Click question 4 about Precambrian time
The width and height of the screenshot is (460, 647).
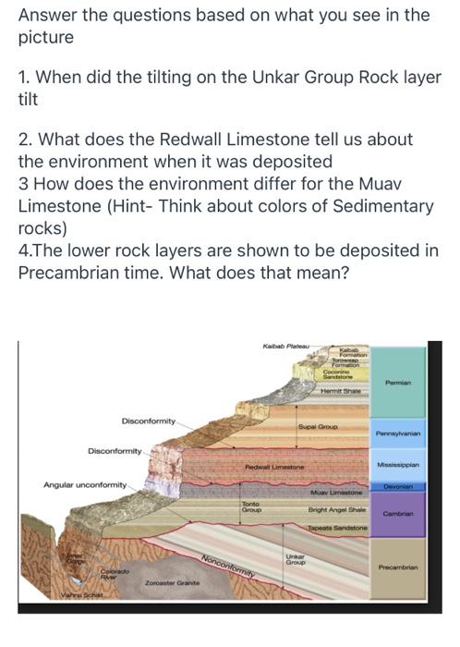point(228,262)
